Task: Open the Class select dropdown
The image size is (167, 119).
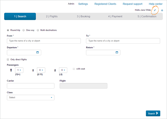Action: 31,97
